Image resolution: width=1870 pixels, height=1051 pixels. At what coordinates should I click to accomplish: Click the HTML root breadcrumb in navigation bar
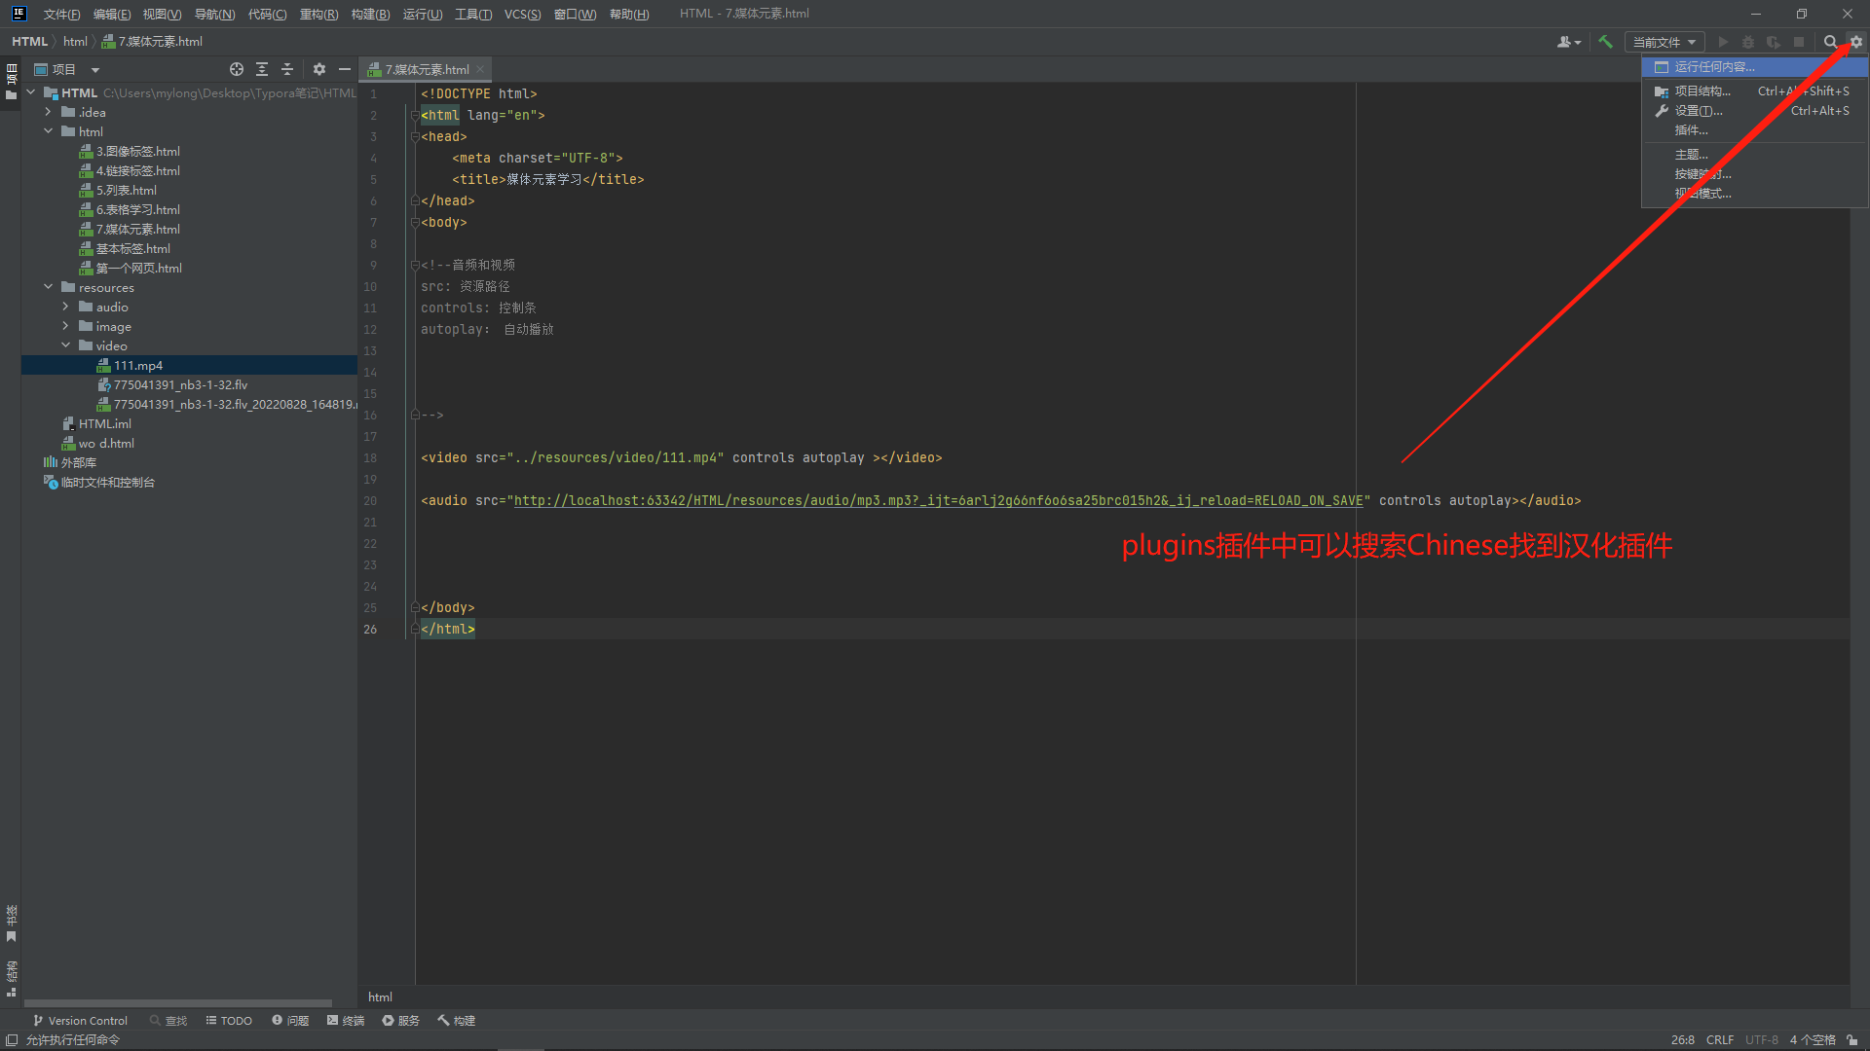(x=29, y=42)
